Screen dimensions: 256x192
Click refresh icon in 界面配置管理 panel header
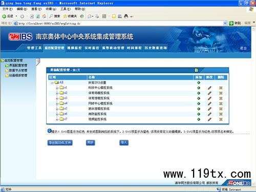[196, 70]
